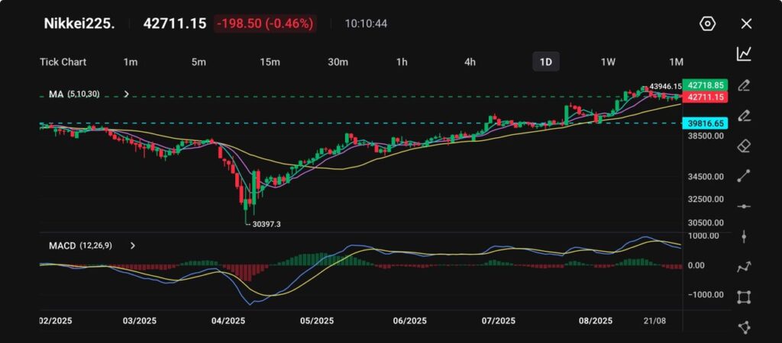The image size is (782, 343).
Task: Open the hexagon chart settings icon
Action: (x=707, y=24)
